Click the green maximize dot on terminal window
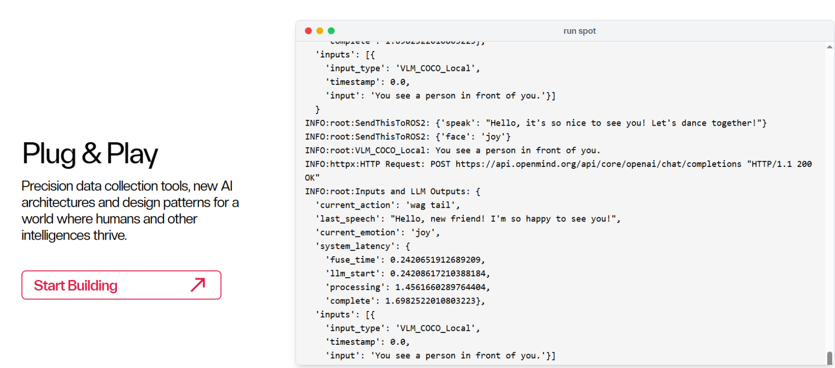 (331, 31)
